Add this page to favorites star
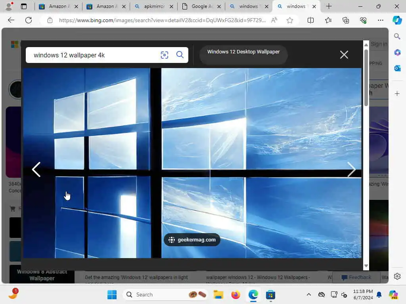This screenshot has height=304, width=406. [290, 20]
